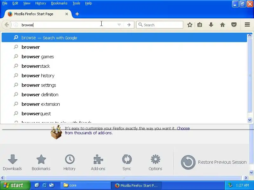Select the 'browser settings' suggestion
Image resolution: width=254 pixels, height=190 pixels.
coord(124,85)
